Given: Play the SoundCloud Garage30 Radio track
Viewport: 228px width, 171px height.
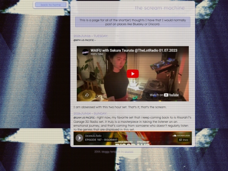Looking at the screenshot, I should click(79, 138).
